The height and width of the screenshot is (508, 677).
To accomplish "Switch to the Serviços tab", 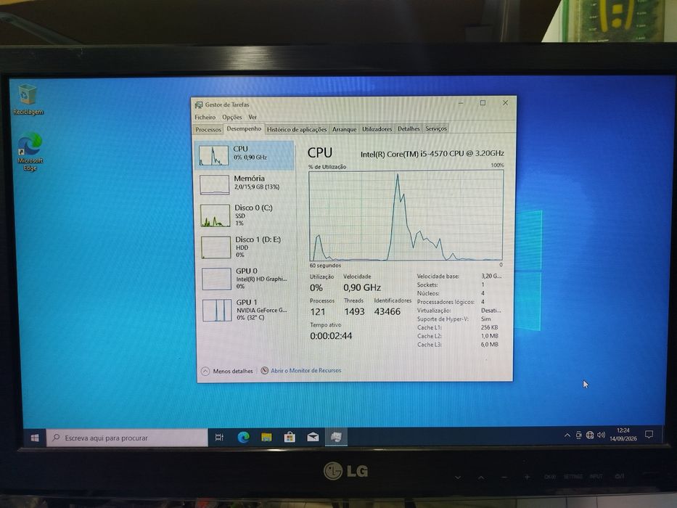I will point(436,128).
